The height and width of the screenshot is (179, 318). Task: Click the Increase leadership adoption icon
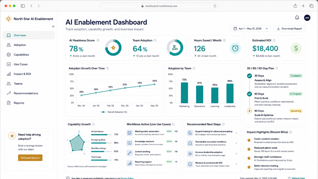(x=190, y=154)
